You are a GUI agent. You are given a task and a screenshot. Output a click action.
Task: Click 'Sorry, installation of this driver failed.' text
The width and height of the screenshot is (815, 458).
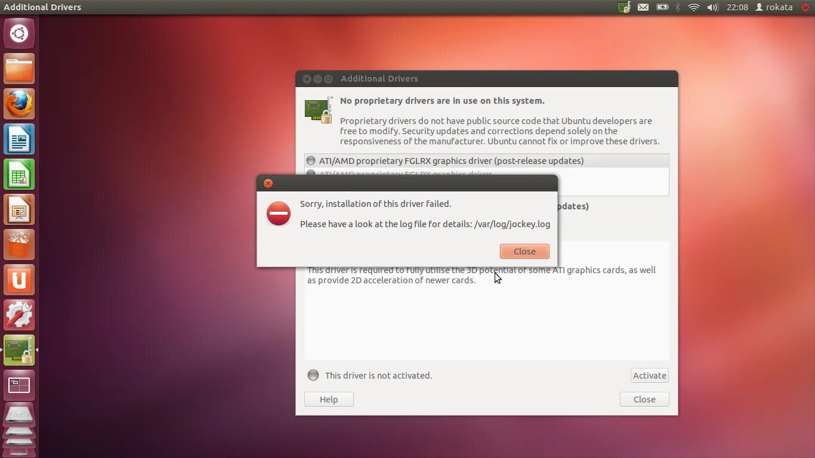coord(375,203)
